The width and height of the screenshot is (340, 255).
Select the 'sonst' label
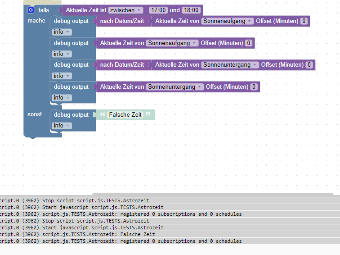[x=35, y=114]
